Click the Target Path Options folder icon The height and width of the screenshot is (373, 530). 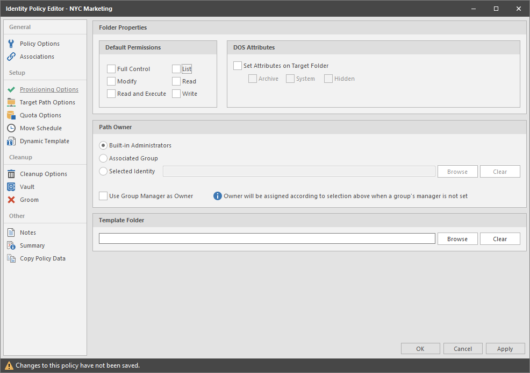click(11, 102)
